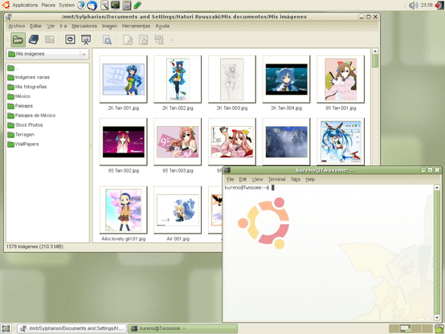Open the volume control speaker icon
This screenshot has height=334, width=445.
tap(414, 5)
